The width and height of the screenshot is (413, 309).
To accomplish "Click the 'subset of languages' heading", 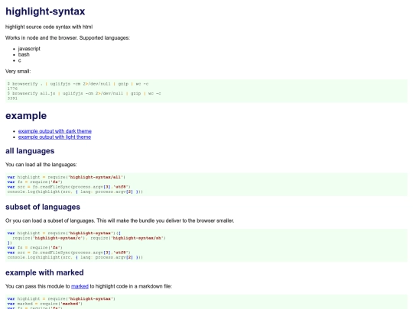I will tap(43, 207).
